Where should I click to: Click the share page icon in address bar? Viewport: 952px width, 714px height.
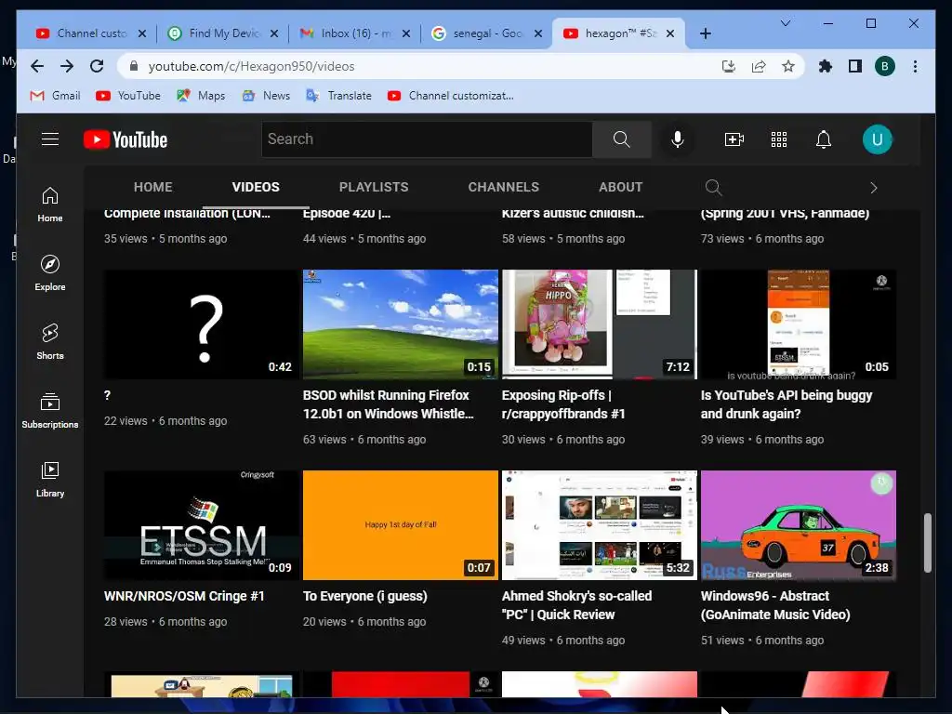click(x=759, y=66)
